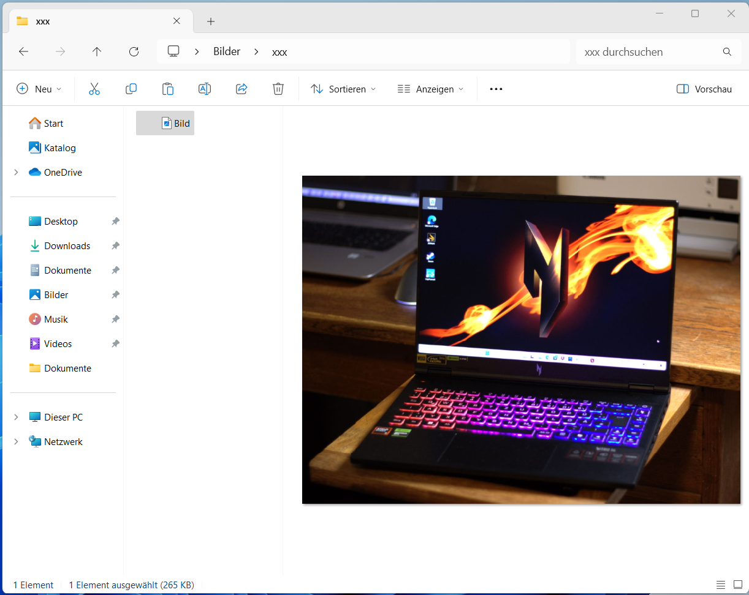This screenshot has height=595, width=749.
Task: Expand the Dieser PC tree node
Action: [16, 417]
